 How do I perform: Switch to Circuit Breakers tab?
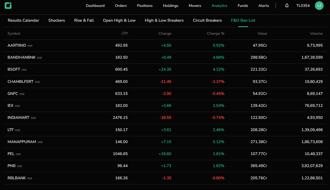click(x=207, y=20)
